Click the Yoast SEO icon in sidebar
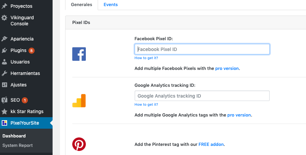306x155 pixels. [x=4, y=100]
